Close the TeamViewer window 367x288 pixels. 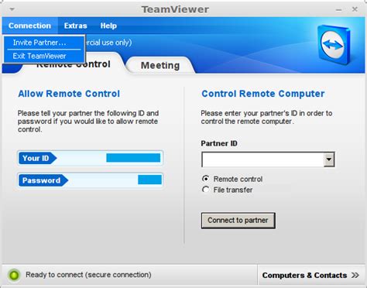355,9
